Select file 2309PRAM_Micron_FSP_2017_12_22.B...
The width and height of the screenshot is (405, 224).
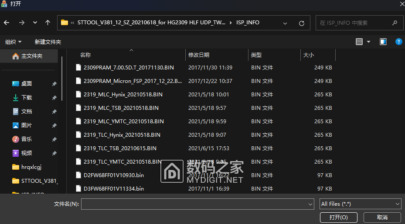click(133, 81)
